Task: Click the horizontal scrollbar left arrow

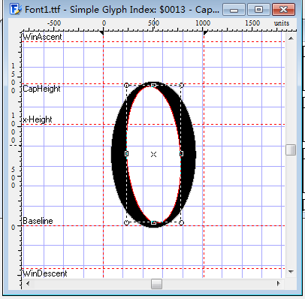Action: pyautogui.click(x=28, y=283)
